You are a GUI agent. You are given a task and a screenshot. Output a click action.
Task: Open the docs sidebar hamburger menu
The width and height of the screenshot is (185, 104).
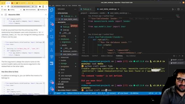pos(2,15)
